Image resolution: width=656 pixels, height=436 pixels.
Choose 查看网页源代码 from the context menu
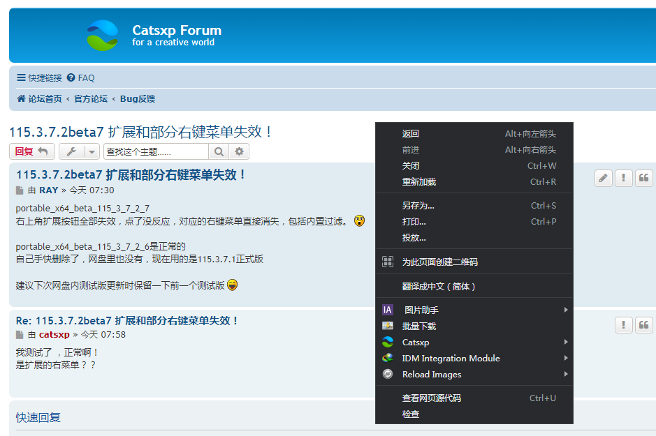click(x=474, y=398)
